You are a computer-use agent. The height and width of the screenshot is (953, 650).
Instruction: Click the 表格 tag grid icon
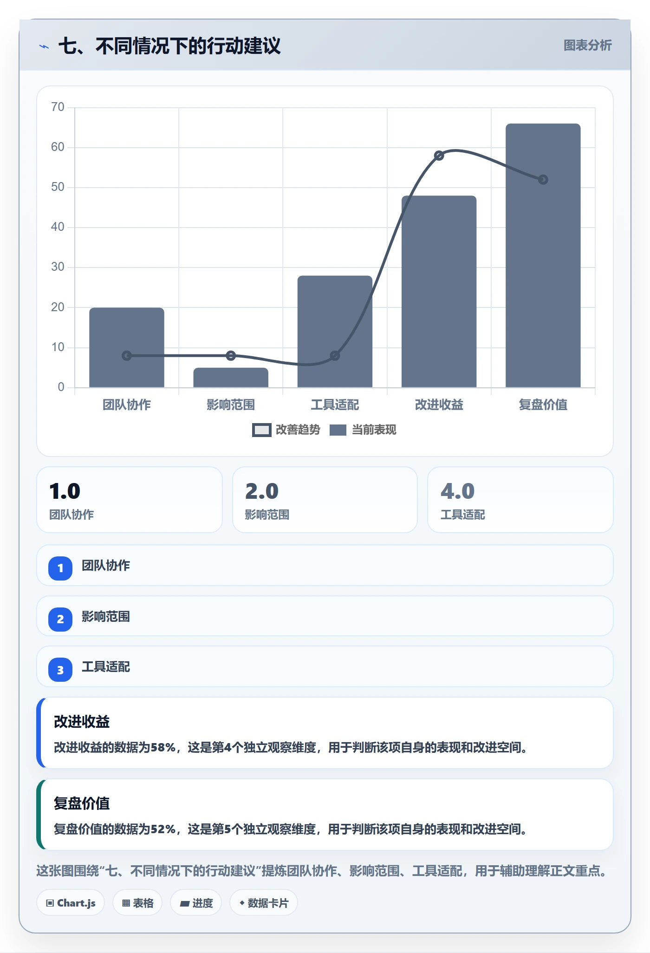click(x=126, y=903)
